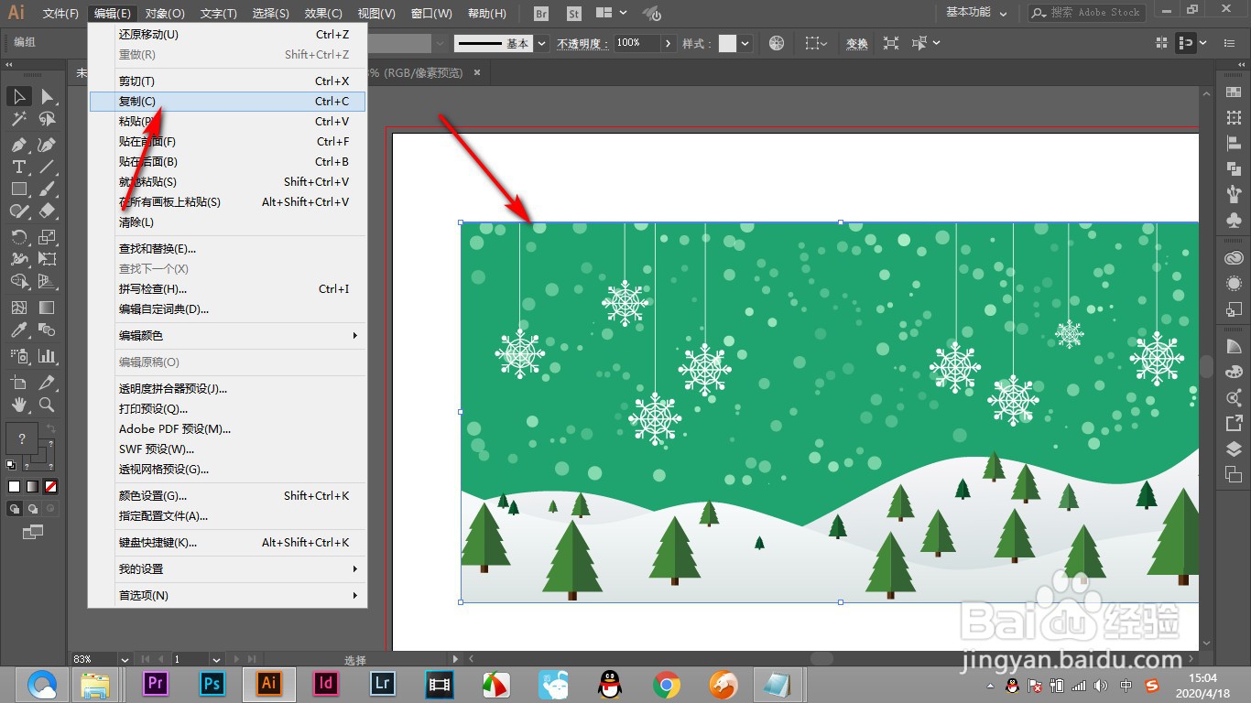Open the Layers panel icon
Viewport: 1251px width, 703px height.
[1234, 449]
